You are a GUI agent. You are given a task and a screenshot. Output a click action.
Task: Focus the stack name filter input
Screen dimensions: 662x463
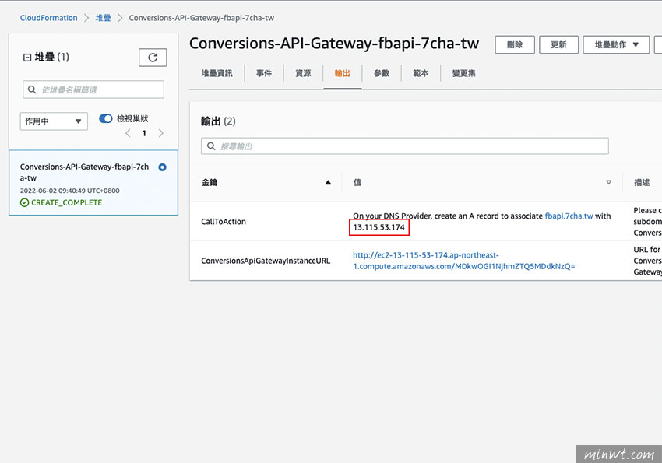point(93,89)
